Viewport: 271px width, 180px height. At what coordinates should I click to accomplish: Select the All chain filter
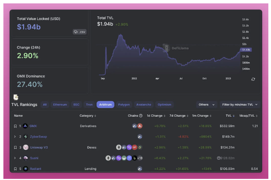45,105
